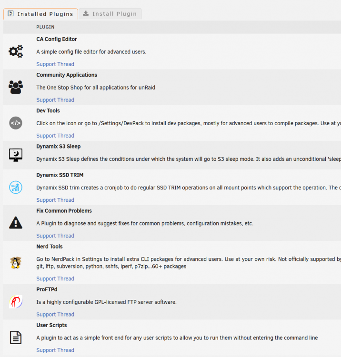The height and width of the screenshot is (357, 341).
Task: Open Fix Common Problems warning icon
Action: (x=16, y=223)
